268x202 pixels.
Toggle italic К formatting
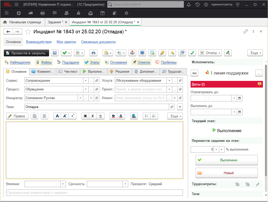[93, 116]
